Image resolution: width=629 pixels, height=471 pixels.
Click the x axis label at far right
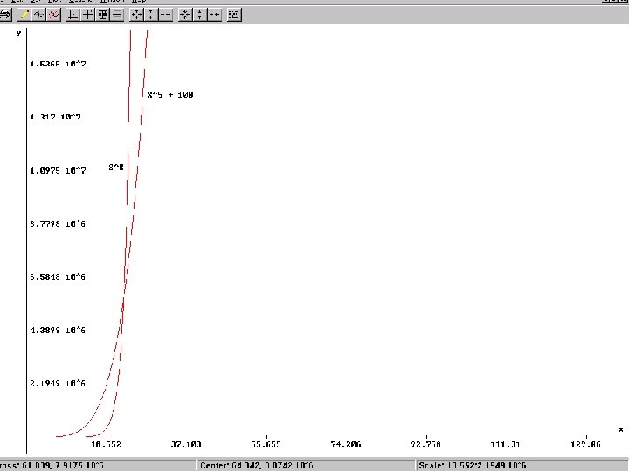pyautogui.click(x=620, y=430)
